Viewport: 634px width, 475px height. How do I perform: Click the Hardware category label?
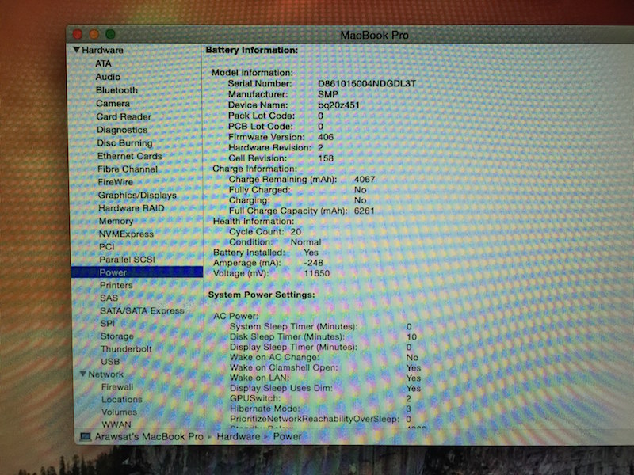[103, 50]
